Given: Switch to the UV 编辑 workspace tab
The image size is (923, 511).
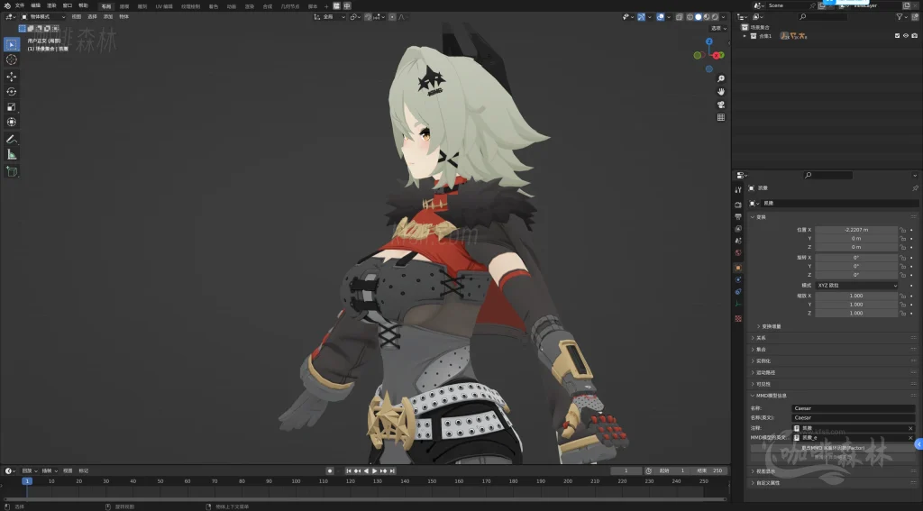Looking at the screenshot, I should point(164,6).
